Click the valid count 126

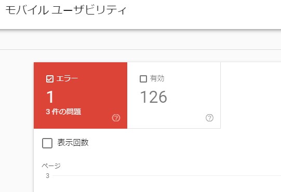coord(154,97)
